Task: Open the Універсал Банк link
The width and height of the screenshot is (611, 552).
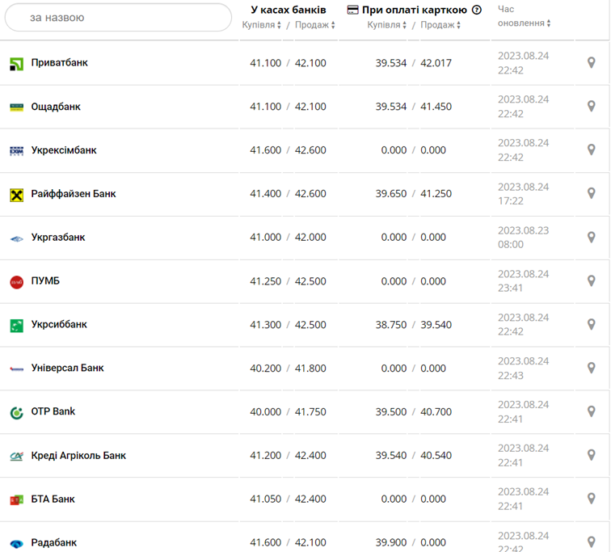Action: tap(67, 369)
